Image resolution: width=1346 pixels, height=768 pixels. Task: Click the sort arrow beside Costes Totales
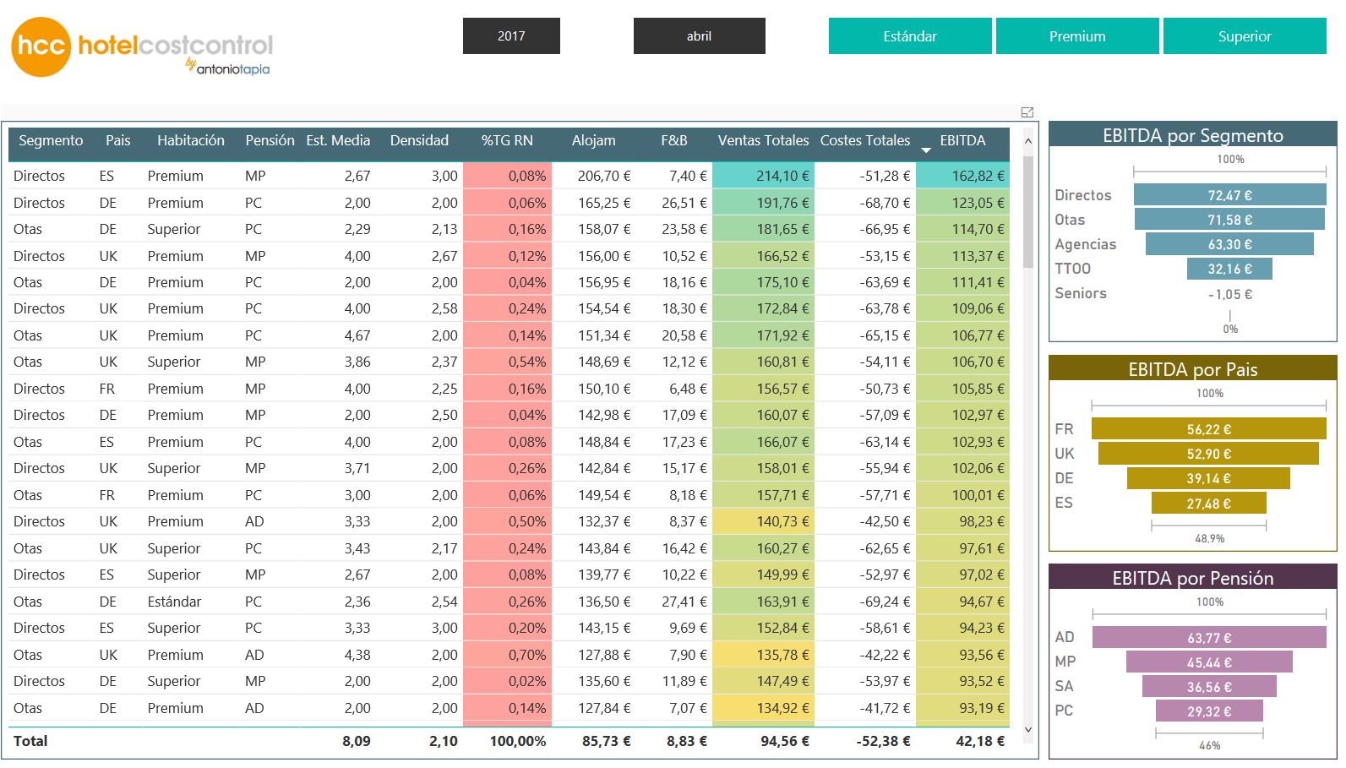click(x=926, y=150)
